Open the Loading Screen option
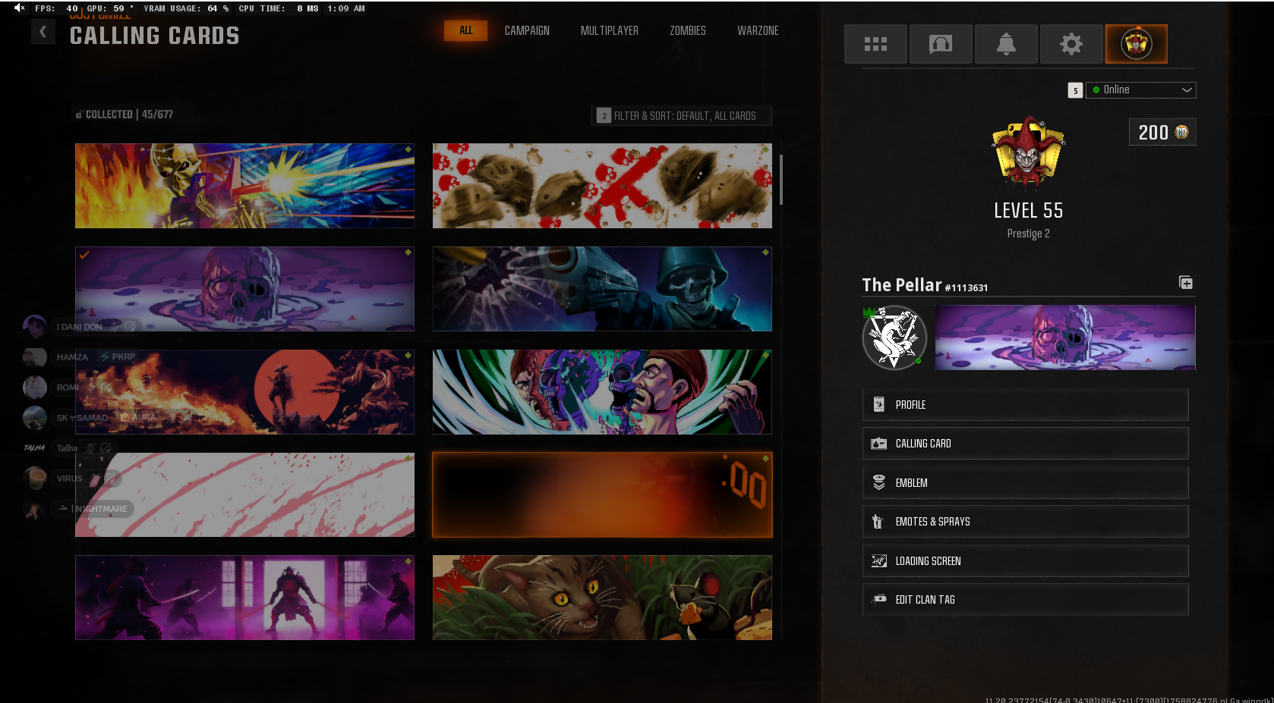The image size is (1274, 703). click(1025, 561)
